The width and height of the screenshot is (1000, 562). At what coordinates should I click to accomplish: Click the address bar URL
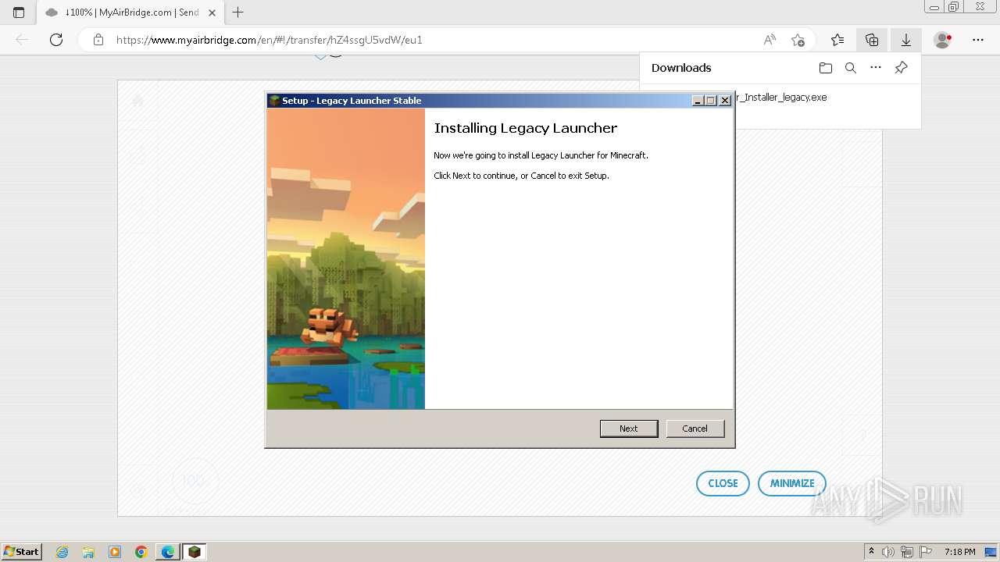270,40
